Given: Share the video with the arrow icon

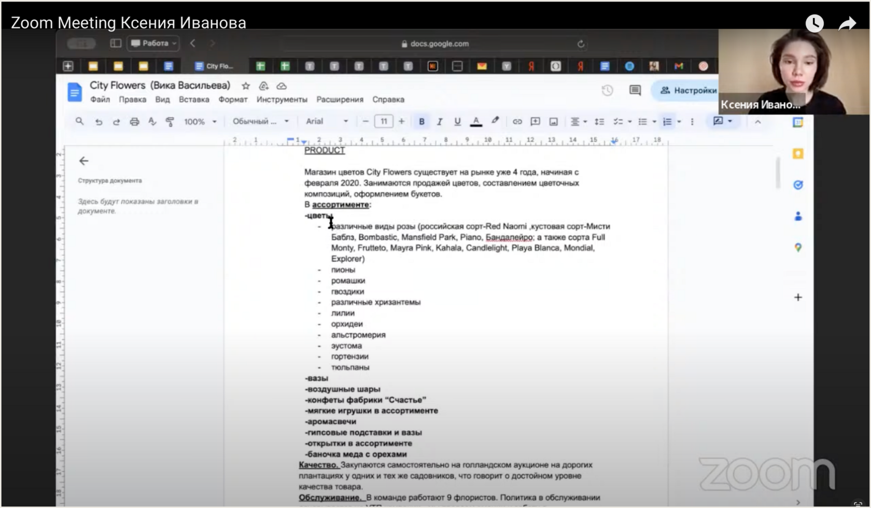Looking at the screenshot, I should [847, 23].
